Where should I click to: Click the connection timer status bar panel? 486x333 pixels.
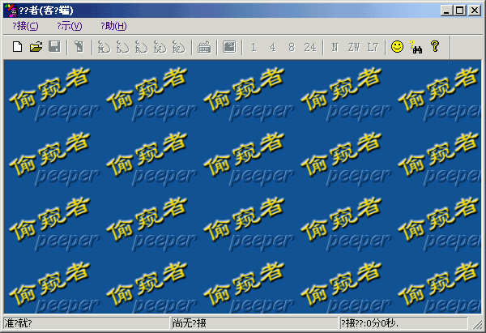click(x=405, y=323)
